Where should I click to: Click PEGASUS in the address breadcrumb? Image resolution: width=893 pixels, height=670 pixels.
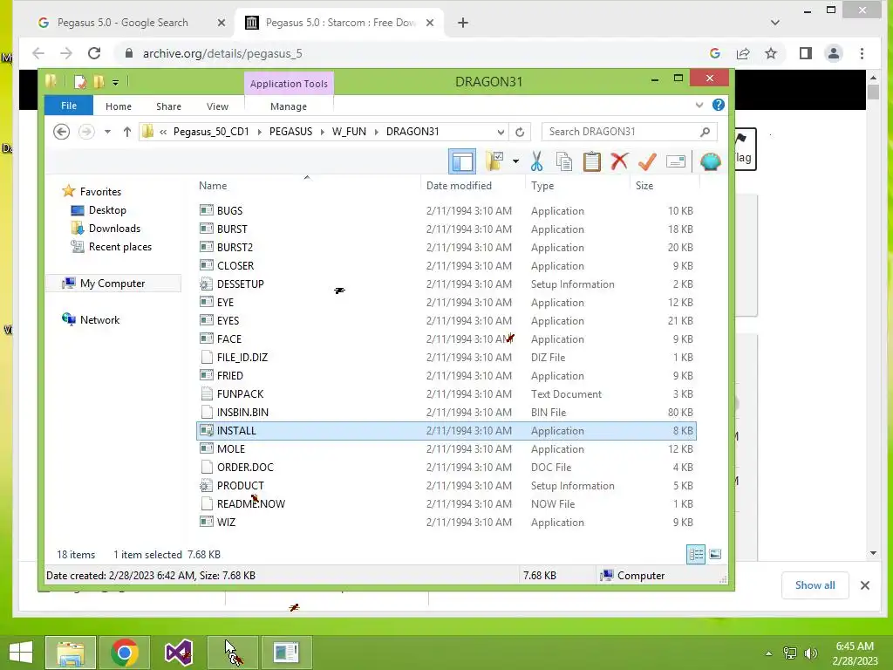pyautogui.click(x=291, y=132)
